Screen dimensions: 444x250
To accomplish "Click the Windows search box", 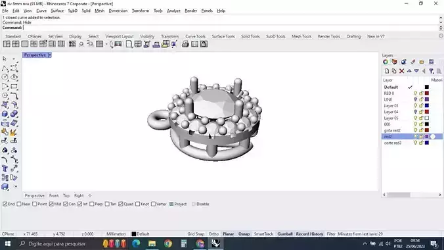I will [x=56, y=243].
